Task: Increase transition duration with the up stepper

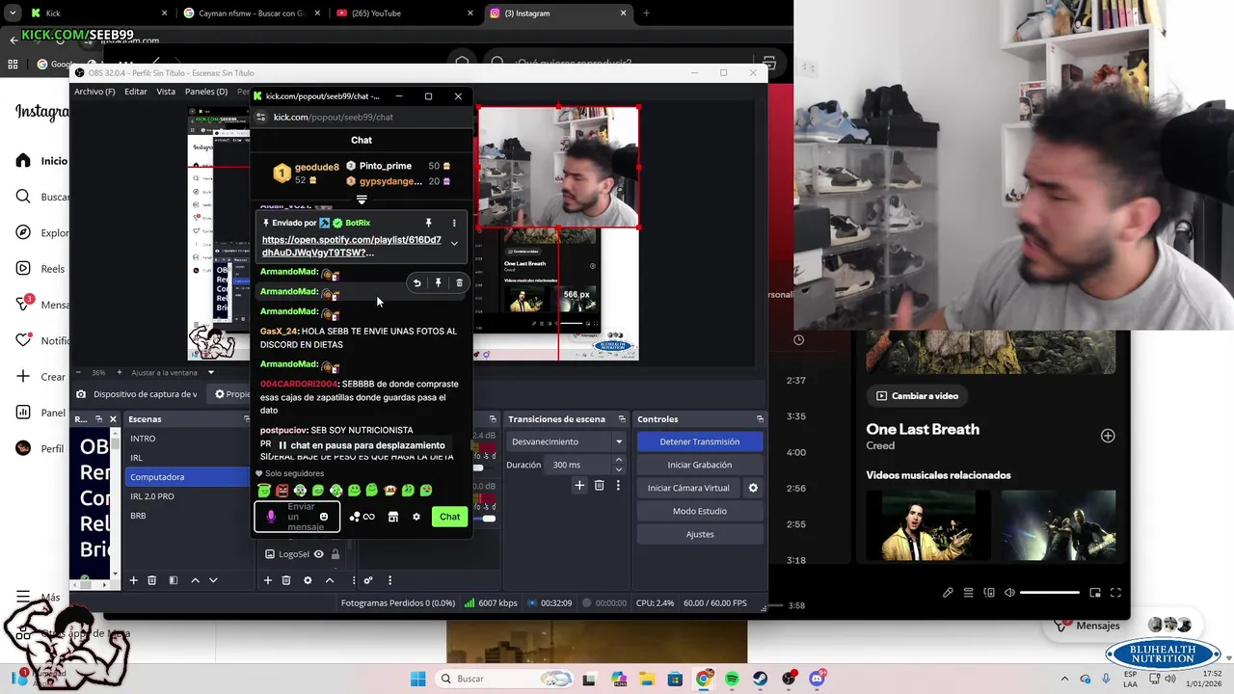Action: point(618,460)
